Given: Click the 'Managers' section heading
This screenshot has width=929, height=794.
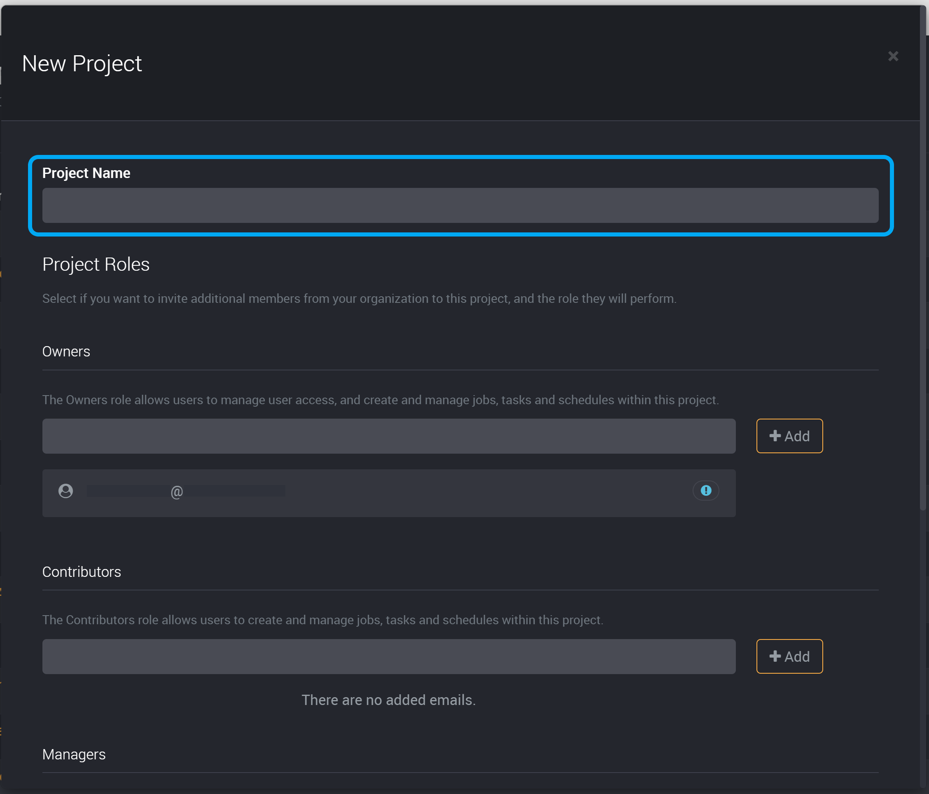Looking at the screenshot, I should click(x=74, y=754).
